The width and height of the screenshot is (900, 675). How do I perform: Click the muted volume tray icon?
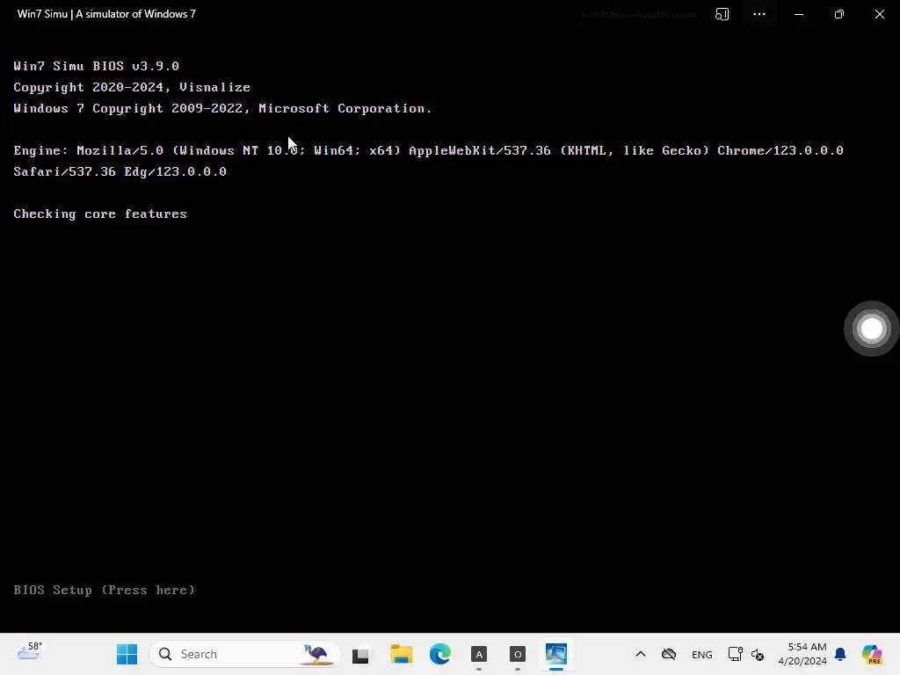tap(758, 654)
